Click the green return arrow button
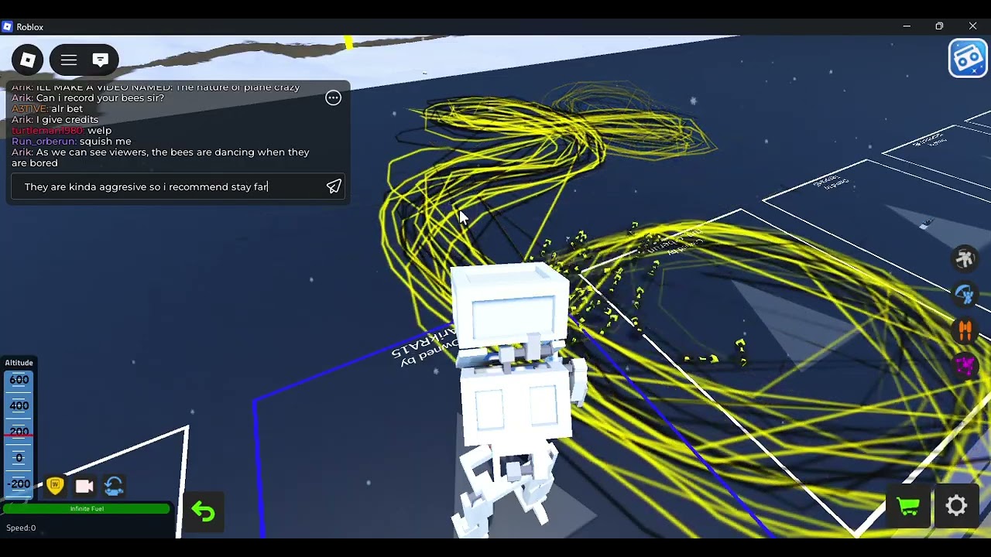 tap(203, 511)
